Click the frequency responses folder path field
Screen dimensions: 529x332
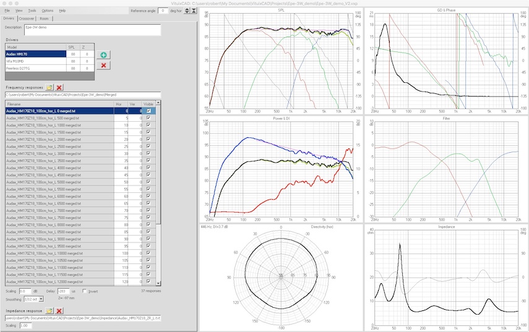coord(83,95)
